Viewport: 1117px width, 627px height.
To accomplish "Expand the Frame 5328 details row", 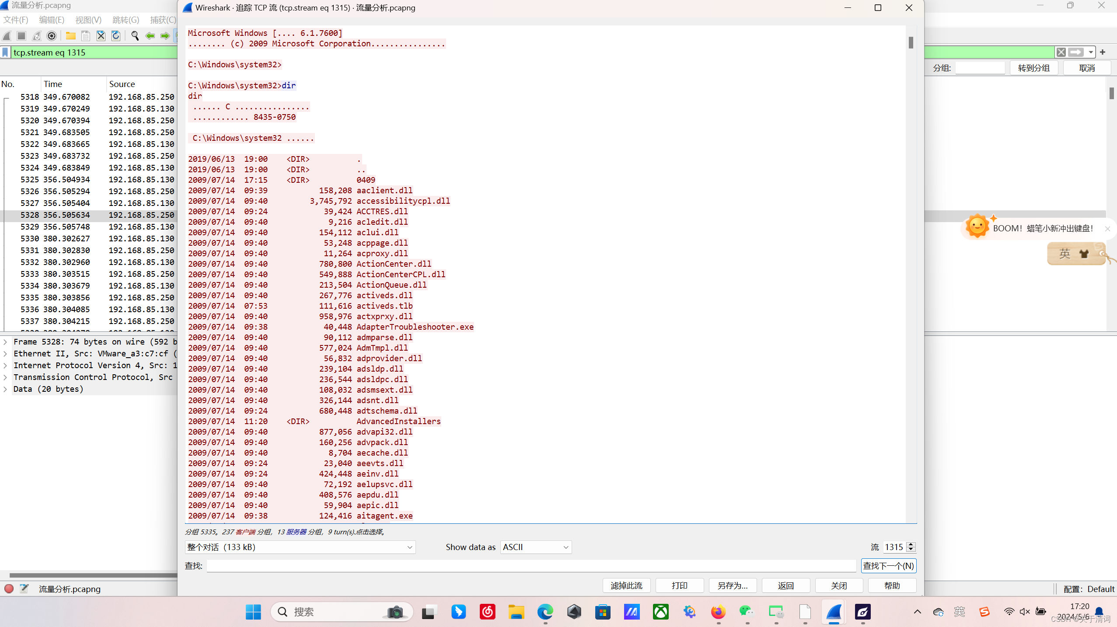I will pyautogui.click(x=5, y=341).
